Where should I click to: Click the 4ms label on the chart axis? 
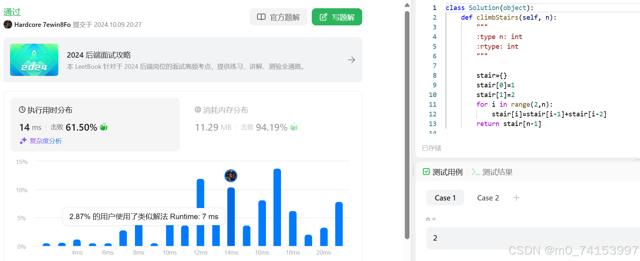[77, 252]
